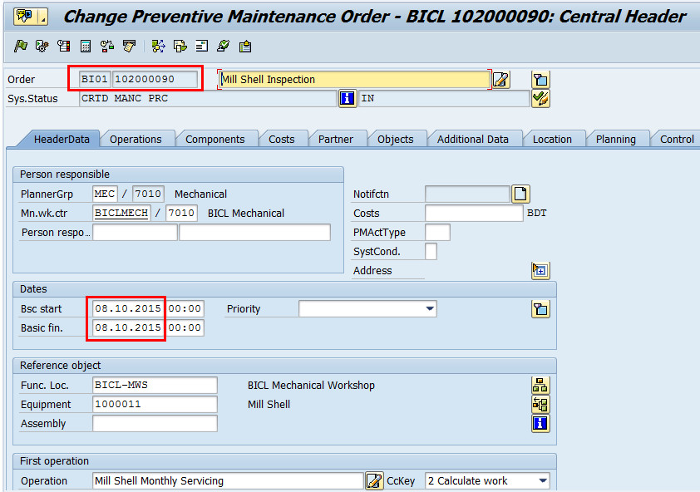Open the copy icon in the toolbar
The image size is (700, 492).
179,46
